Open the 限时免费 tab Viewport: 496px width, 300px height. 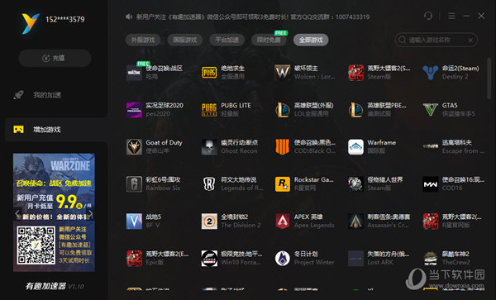coord(269,40)
